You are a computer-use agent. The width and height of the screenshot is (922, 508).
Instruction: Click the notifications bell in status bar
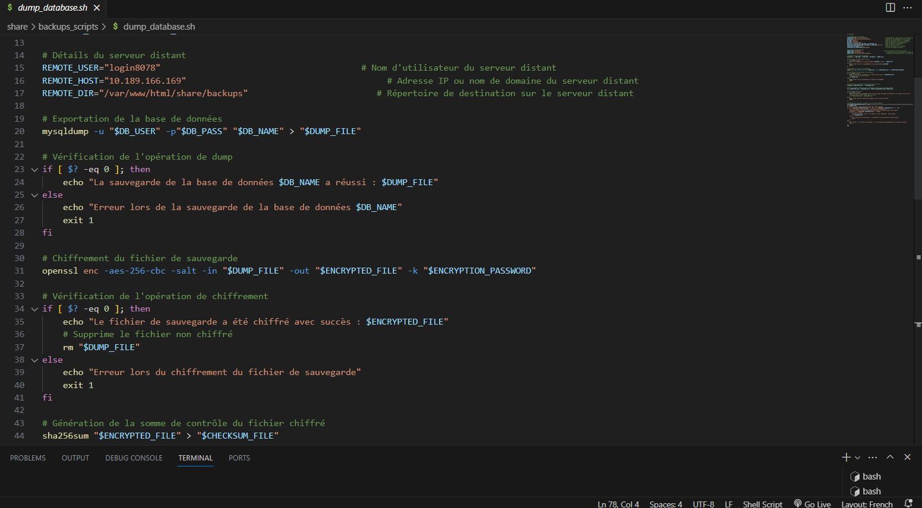pyautogui.click(x=908, y=503)
